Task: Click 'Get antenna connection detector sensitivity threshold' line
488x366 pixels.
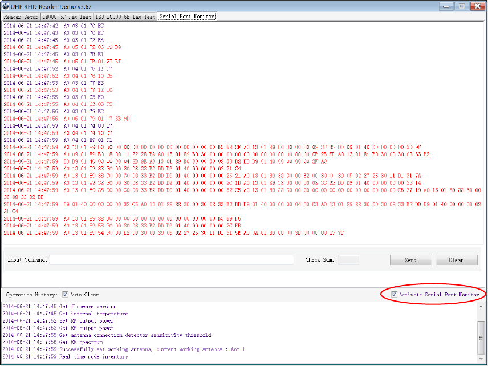Action: pyautogui.click(x=107, y=335)
